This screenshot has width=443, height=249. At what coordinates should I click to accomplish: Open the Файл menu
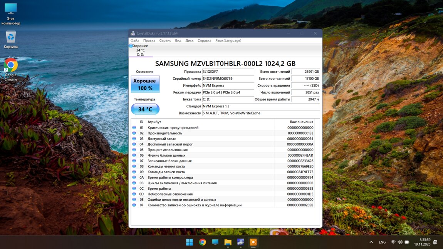pos(135,40)
